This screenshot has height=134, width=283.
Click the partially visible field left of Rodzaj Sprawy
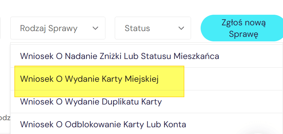[1, 28]
